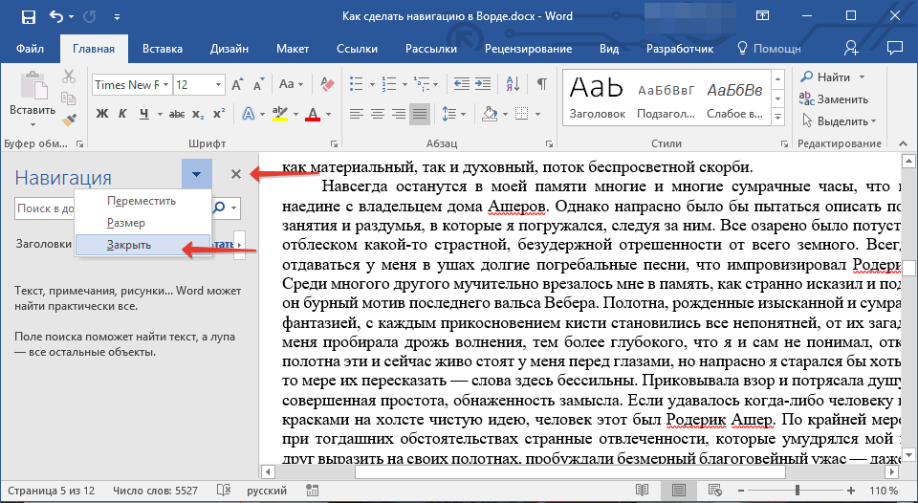The height and width of the screenshot is (503, 918).
Task: Apply the red font color
Action: (313, 114)
